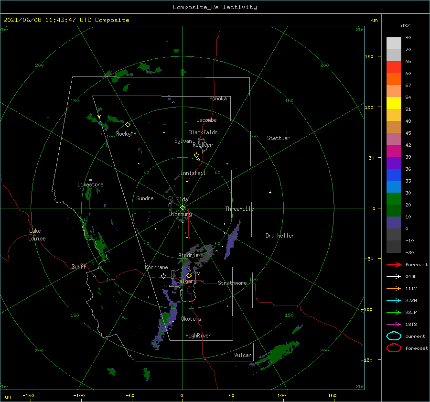Click the magenta 18TS arrow icon
Screen dimensions: 430x402
click(x=394, y=325)
